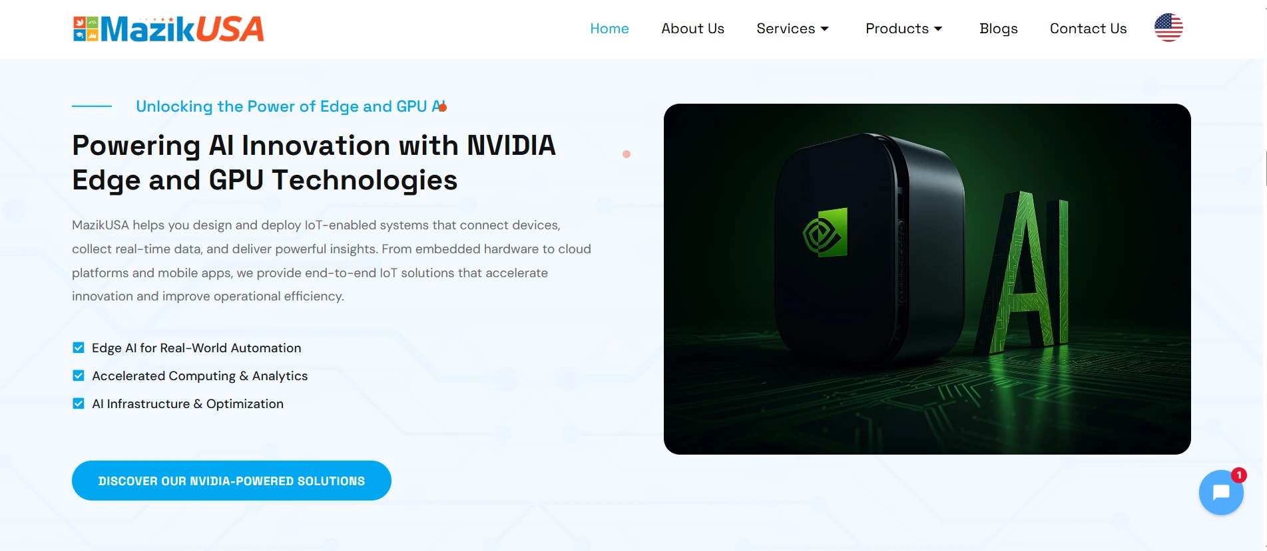The height and width of the screenshot is (551, 1267).
Task: Click the colorful squares logo emblem
Action: pos(86,29)
